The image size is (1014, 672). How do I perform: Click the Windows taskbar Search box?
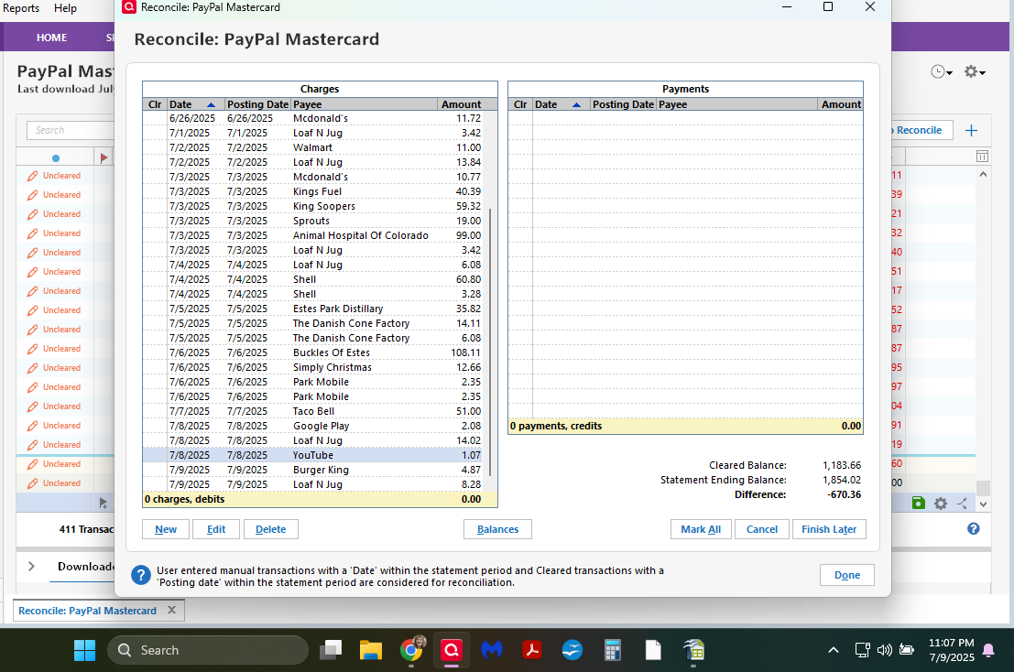click(208, 650)
